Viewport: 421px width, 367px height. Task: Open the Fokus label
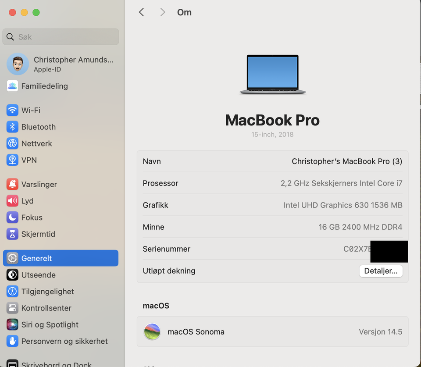pos(32,217)
